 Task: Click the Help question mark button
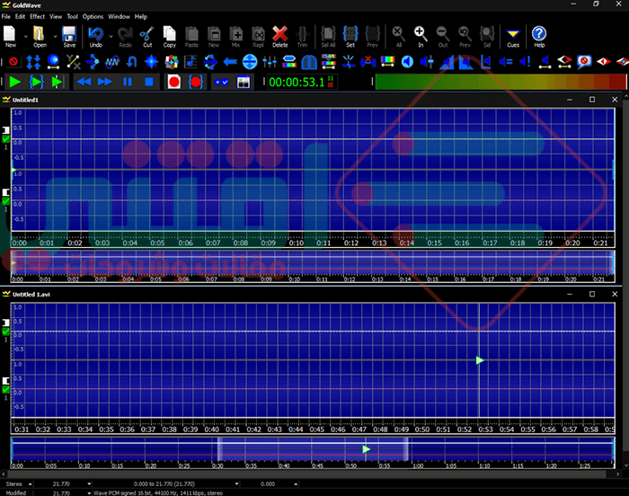[x=539, y=37]
